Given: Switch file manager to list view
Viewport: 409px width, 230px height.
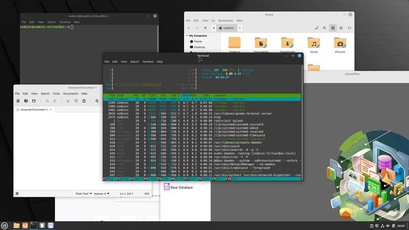Looking at the screenshot, I should (341, 28).
